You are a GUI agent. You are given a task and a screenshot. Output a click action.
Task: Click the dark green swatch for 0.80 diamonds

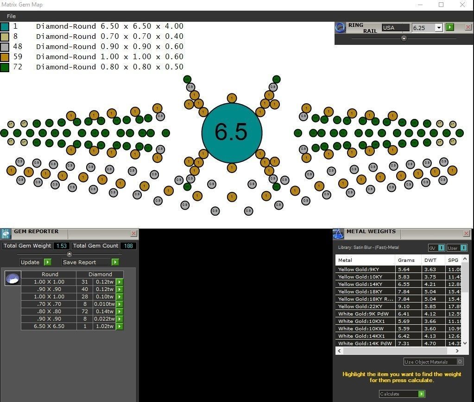click(5, 67)
